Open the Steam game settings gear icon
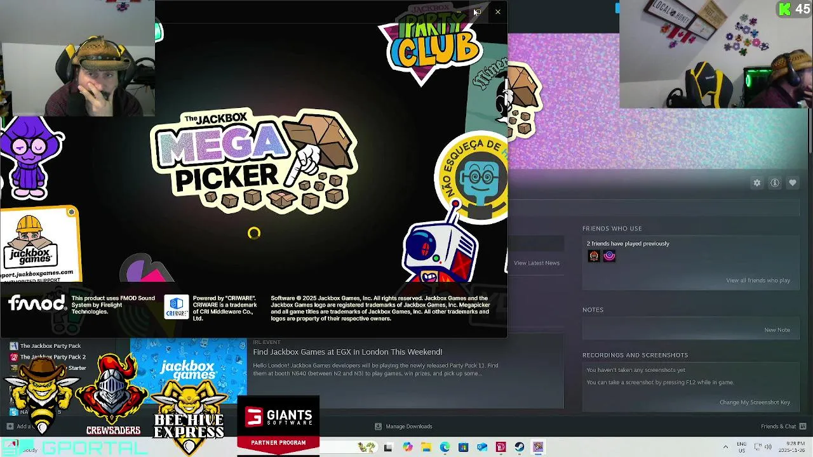The height and width of the screenshot is (457, 813). [757, 183]
